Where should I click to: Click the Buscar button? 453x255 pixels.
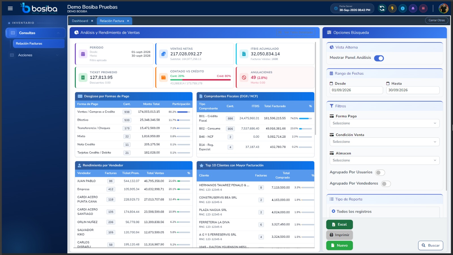tap(431, 245)
